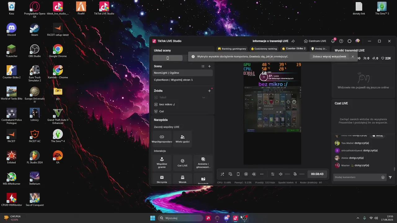Open the more options ellipsis menu

[x=262, y=174]
